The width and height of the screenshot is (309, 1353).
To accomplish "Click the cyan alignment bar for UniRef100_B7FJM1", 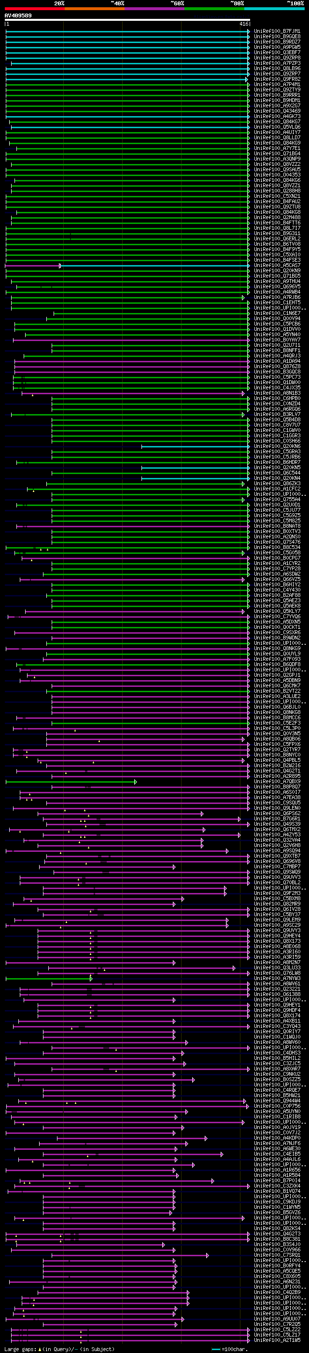I will pyautogui.click(x=128, y=31).
